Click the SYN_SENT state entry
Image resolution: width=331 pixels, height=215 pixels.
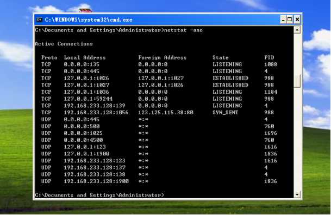click(225, 113)
